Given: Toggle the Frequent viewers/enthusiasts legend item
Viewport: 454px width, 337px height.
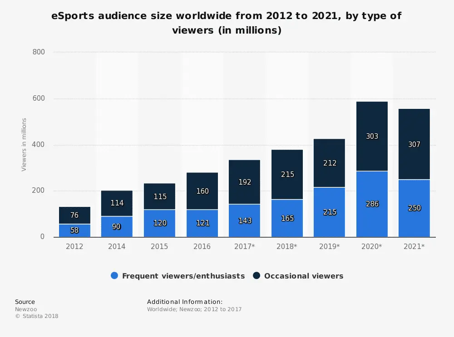Looking at the screenshot, I should click(178, 276).
